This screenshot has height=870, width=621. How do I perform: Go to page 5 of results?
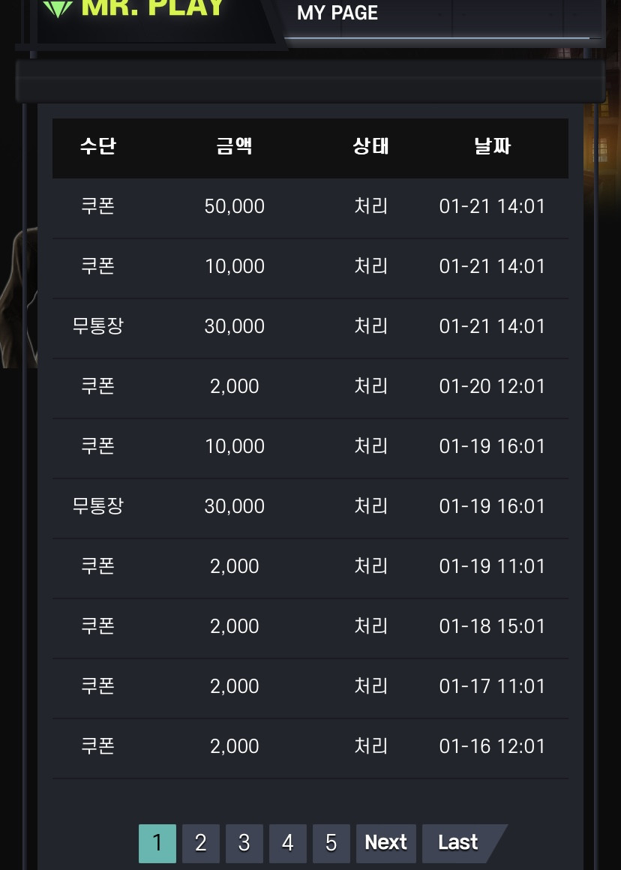[x=331, y=843]
